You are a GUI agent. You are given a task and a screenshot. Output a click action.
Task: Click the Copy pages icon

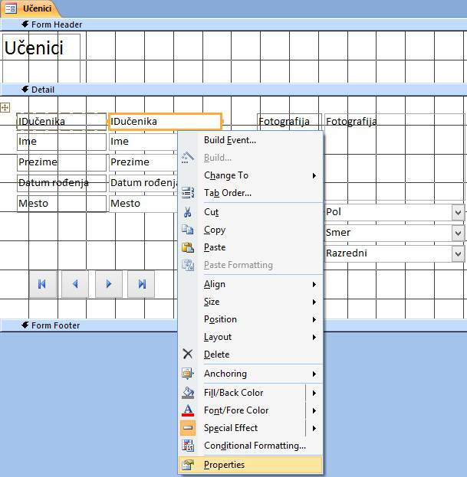(x=188, y=230)
